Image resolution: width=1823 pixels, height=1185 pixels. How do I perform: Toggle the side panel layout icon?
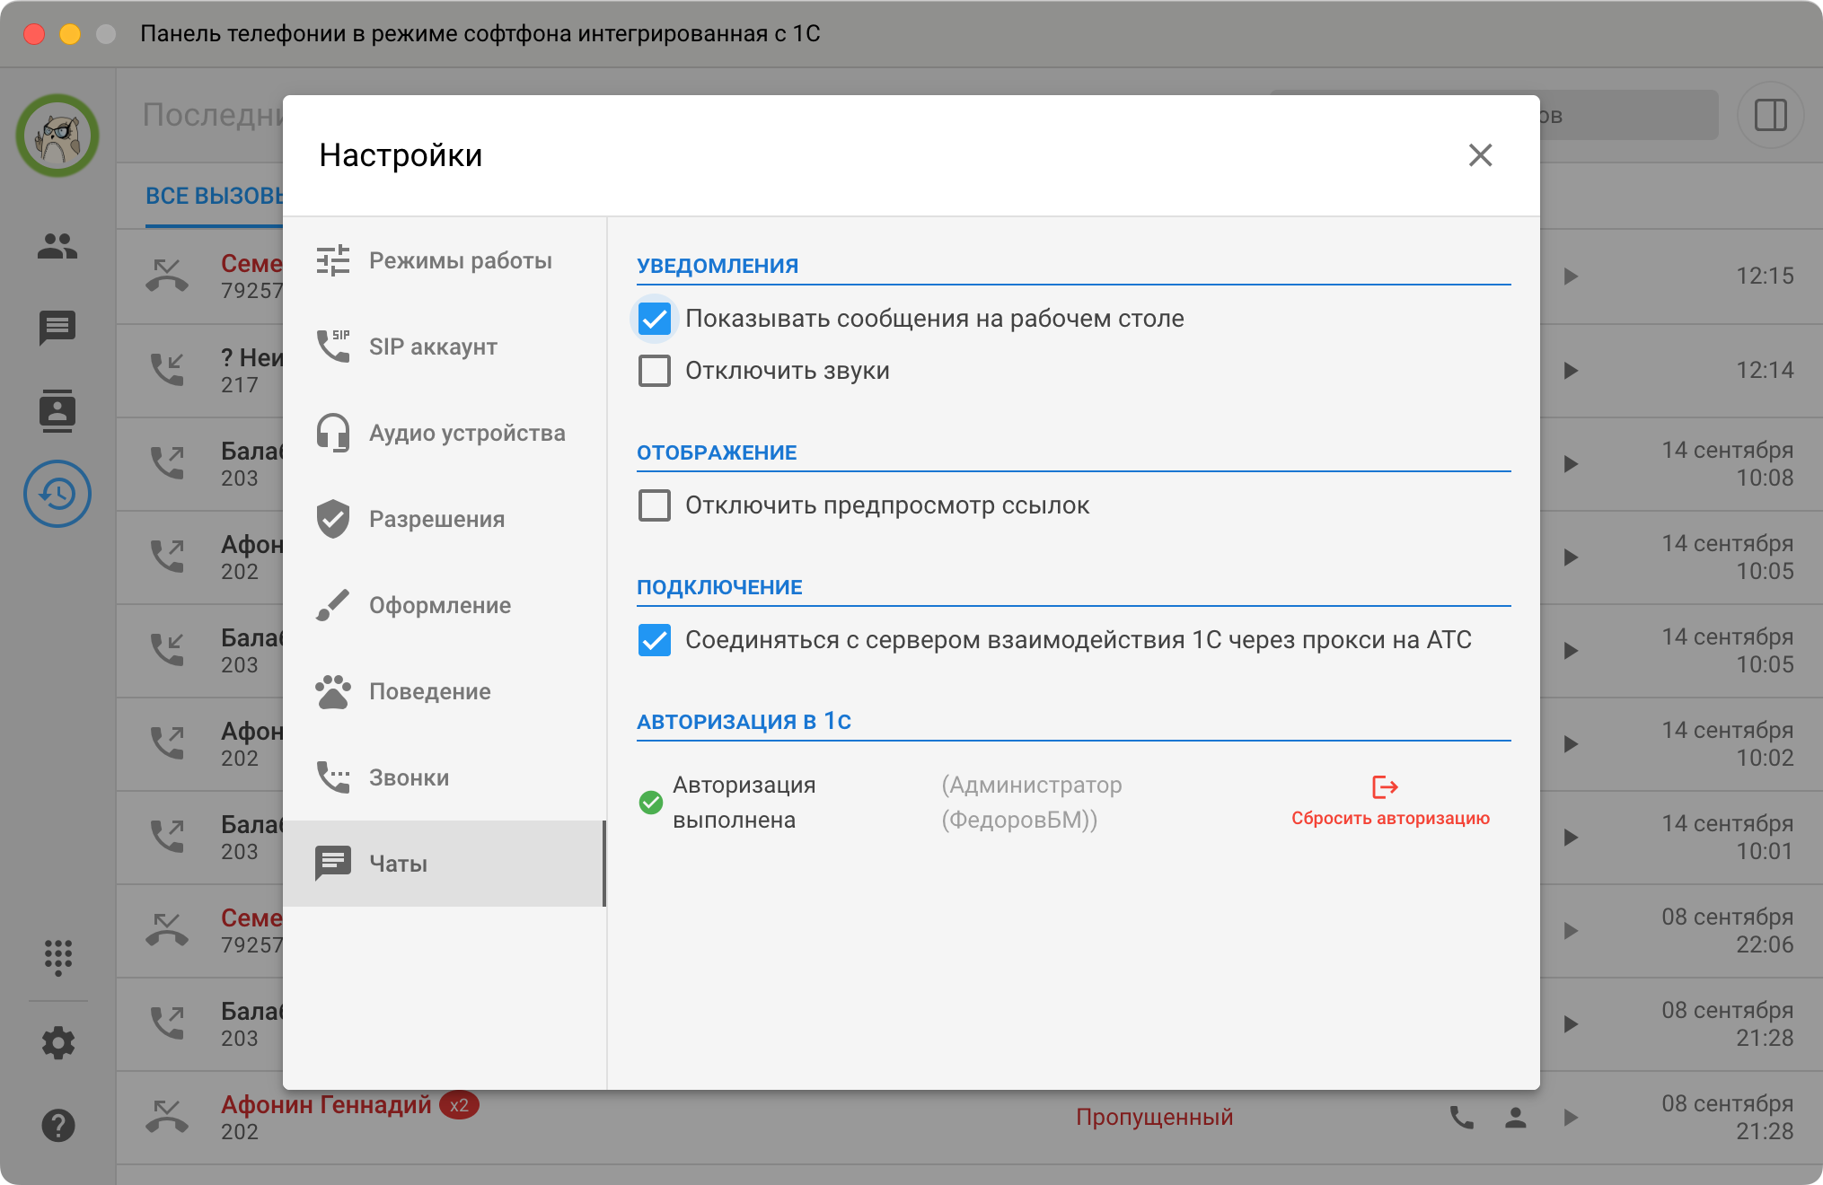(x=1770, y=115)
